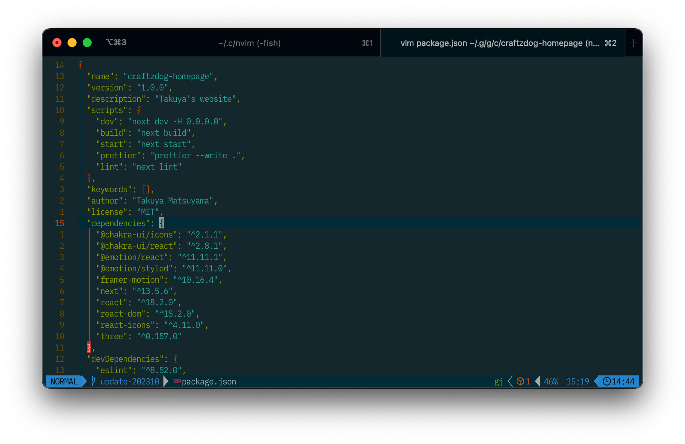Click the "next dev -H 0.0.0.0" script

click(x=175, y=121)
